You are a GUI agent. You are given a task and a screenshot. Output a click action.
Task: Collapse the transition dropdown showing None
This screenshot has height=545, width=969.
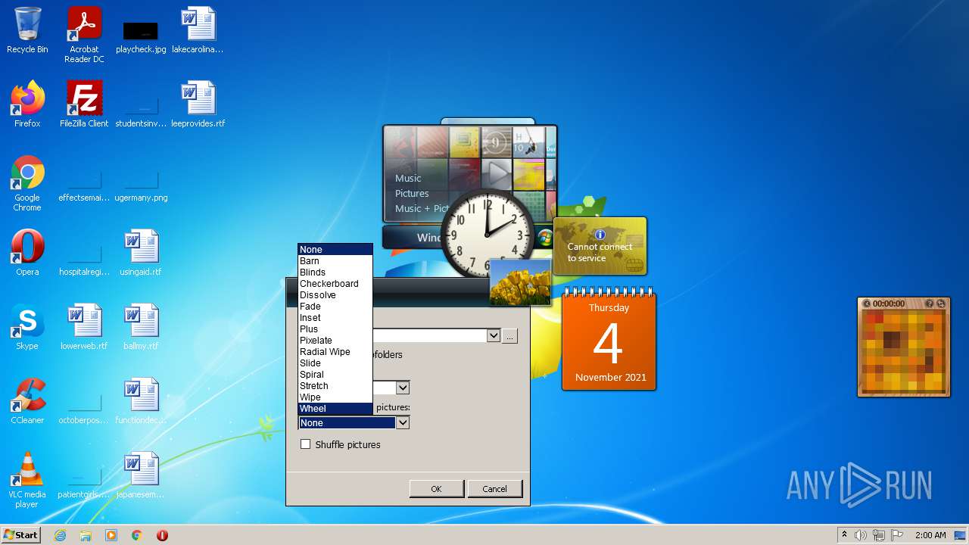403,422
